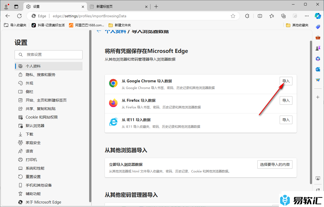Image resolution: width=324 pixels, height=207 pixels.
Task: Open the profile avatar menu
Action: coord(7,7)
